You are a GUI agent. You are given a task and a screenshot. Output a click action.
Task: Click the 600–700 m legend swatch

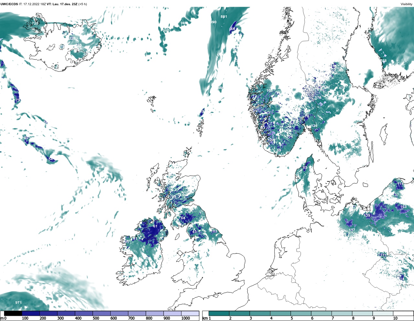coord(119,313)
